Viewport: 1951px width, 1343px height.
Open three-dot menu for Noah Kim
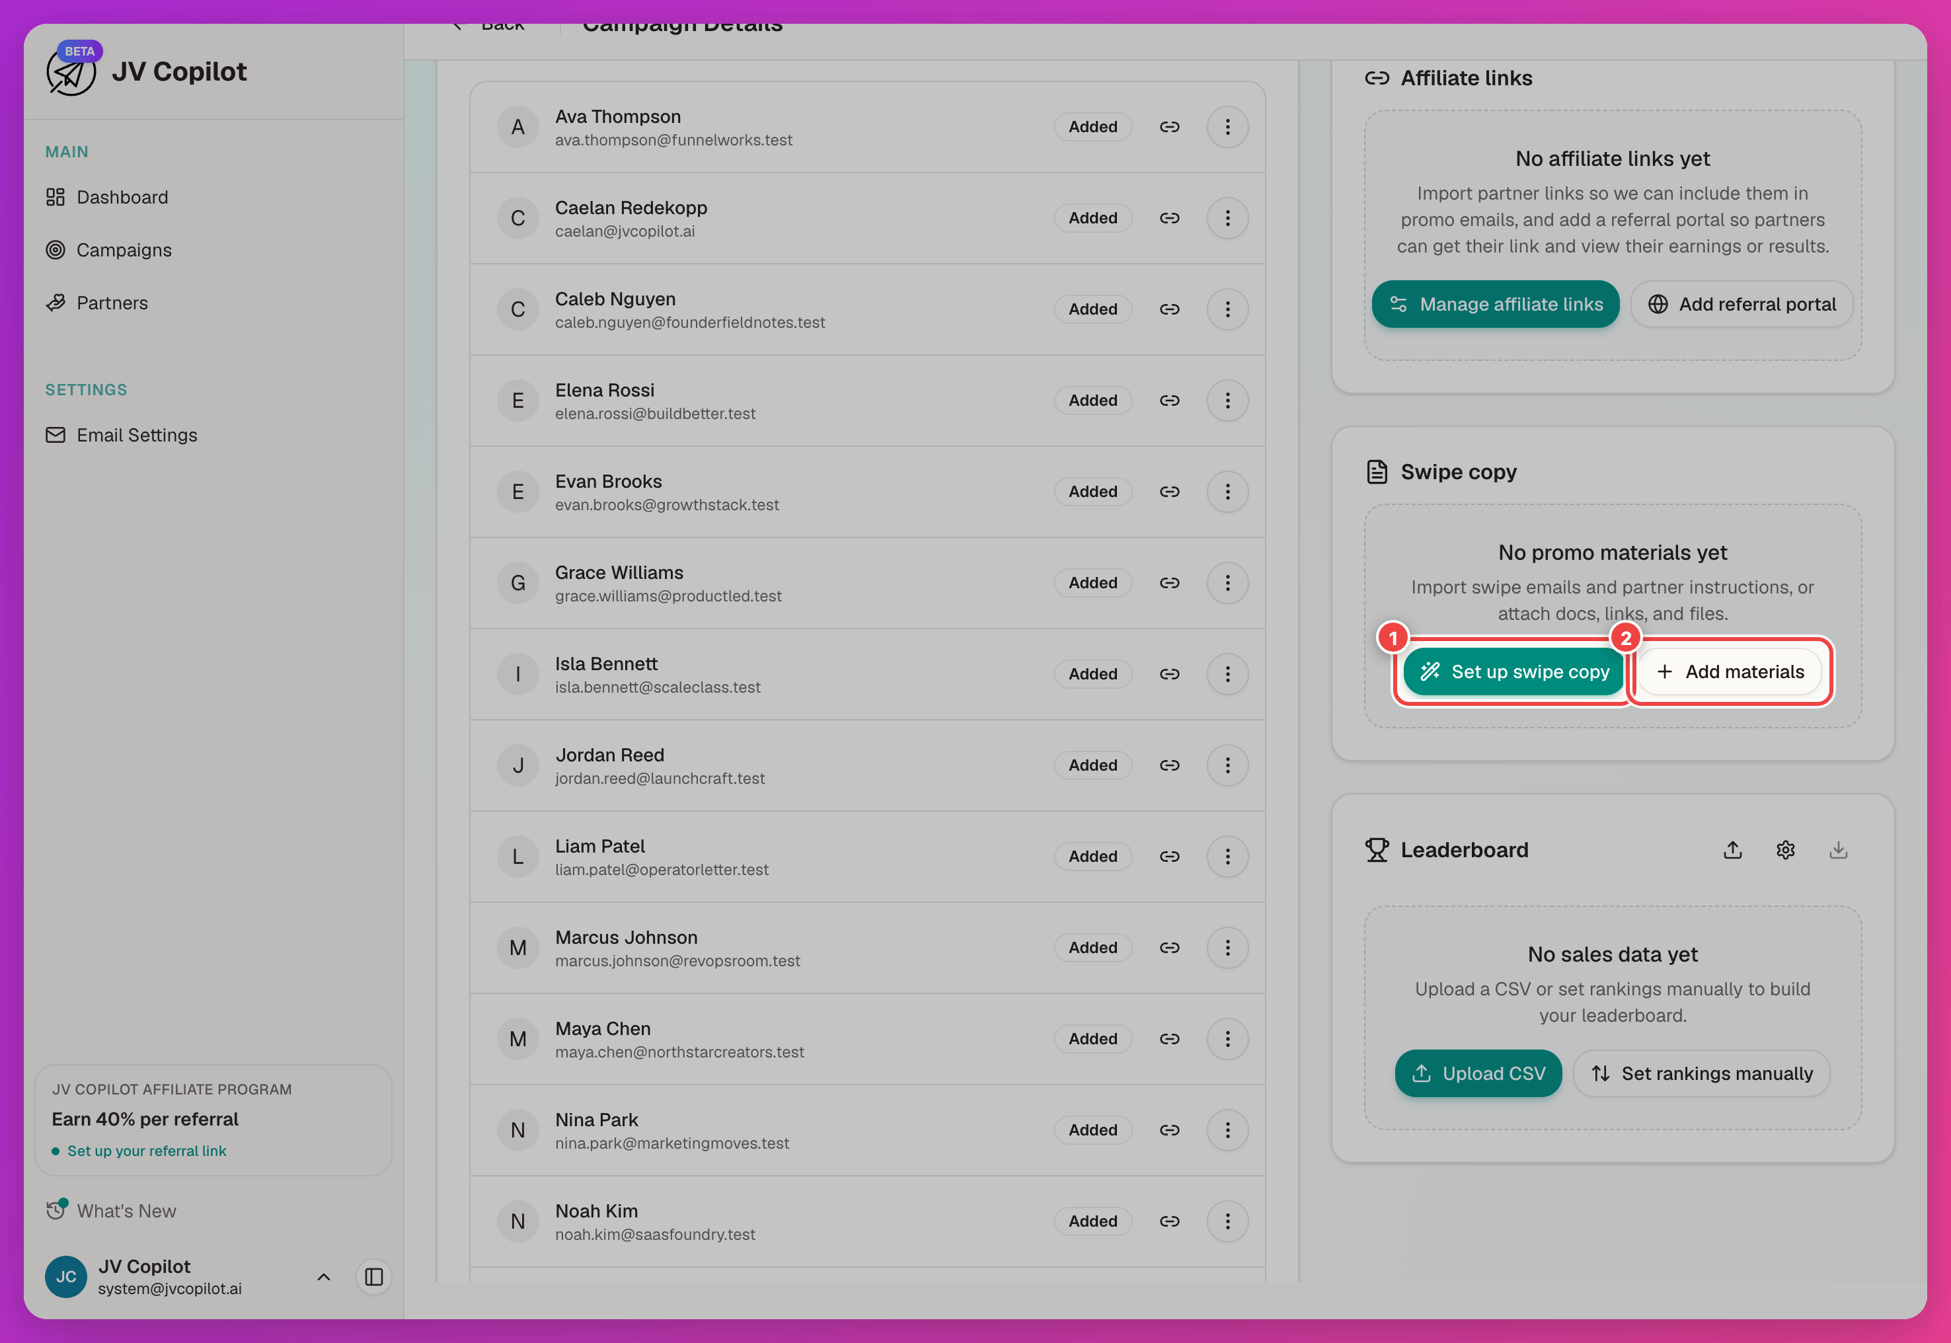pyautogui.click(x=1227, y=1222)
